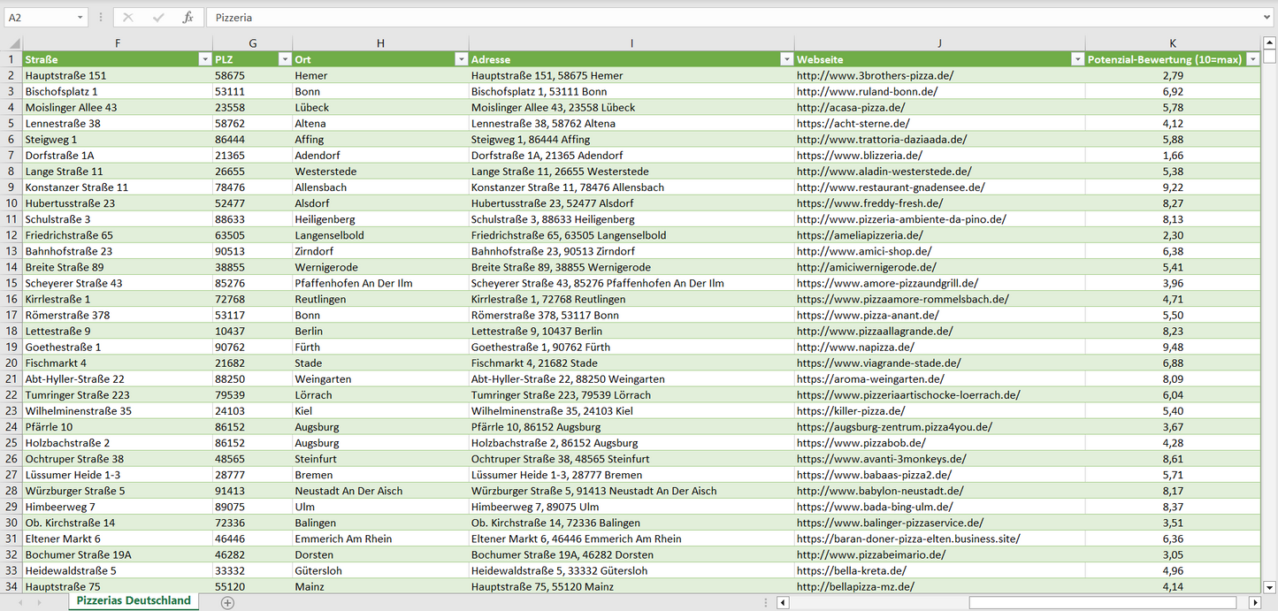Image resolution: width=1278 pixels, height=611 pixels.
Task: Click the vertical scrollbar down arrow
Action: coord(1270,586)
